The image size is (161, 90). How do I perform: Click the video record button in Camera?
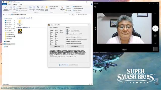[155, 28]
